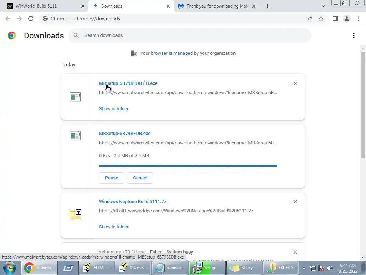Open the Windows Start orb
This screenshot has height=275, width=366.
(9, 268)
